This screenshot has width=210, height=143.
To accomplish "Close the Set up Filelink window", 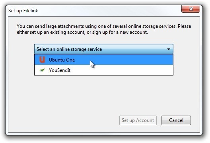I will (x=191, y=9).
